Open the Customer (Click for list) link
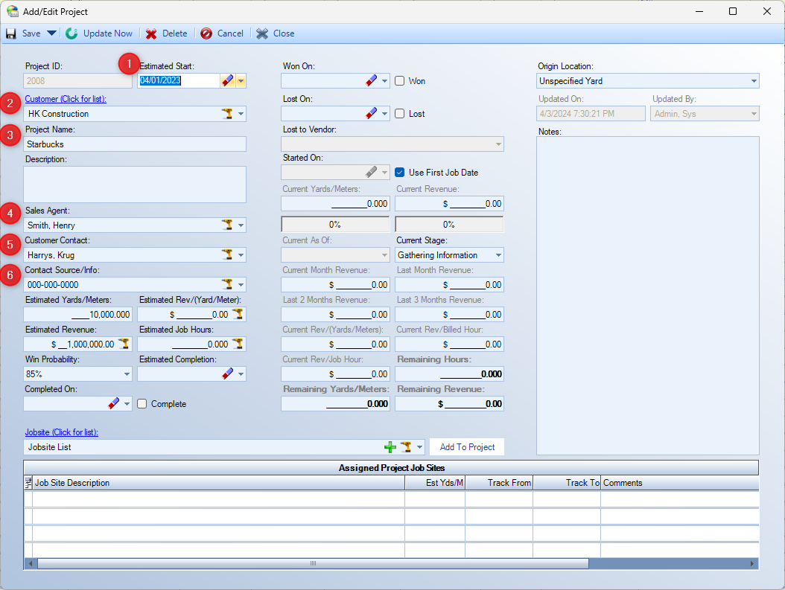This screenshot has width=785, height=590. (x=66, y=99)
